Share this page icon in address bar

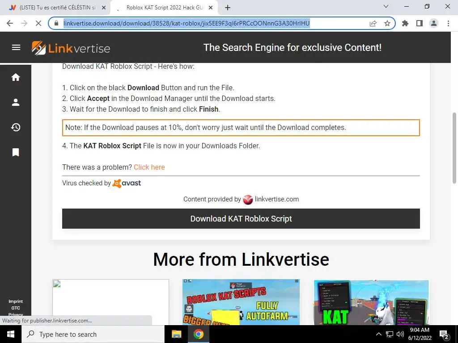coord(373,23)
